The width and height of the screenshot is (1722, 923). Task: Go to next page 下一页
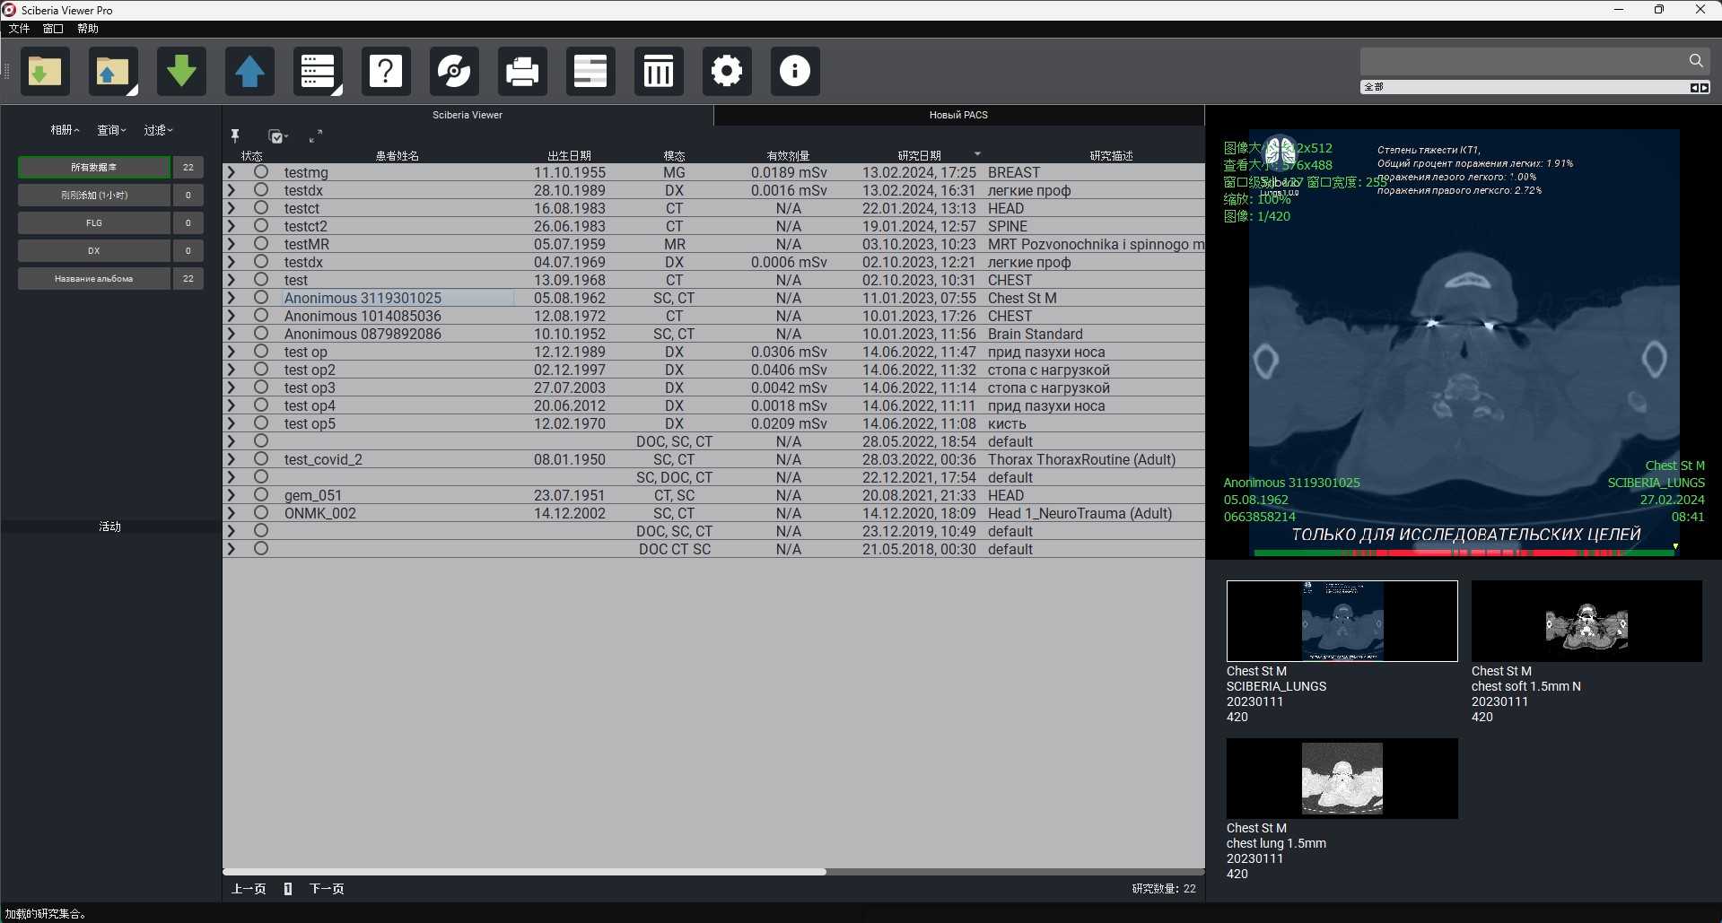pyautogui.click(x=327, y=889)
